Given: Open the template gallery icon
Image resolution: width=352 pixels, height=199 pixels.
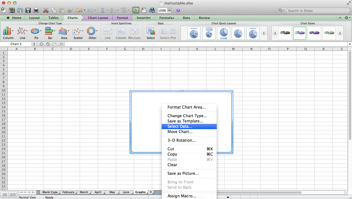Looking at the screenshot, I should click(x=12, y=10).
